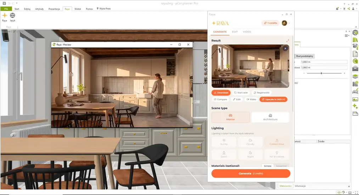This screenshot has width=359, height=195.
Task: Open the archive box sidebar icon
Action: [x=355, y=68]
